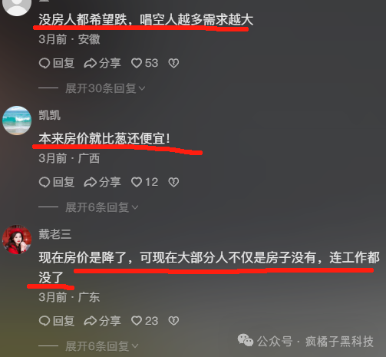Like the comment with 53 likes

144,63
